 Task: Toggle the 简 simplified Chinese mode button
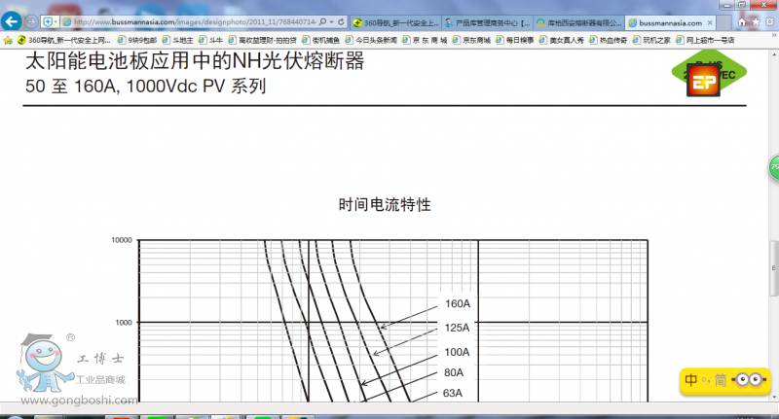[718, 380]
